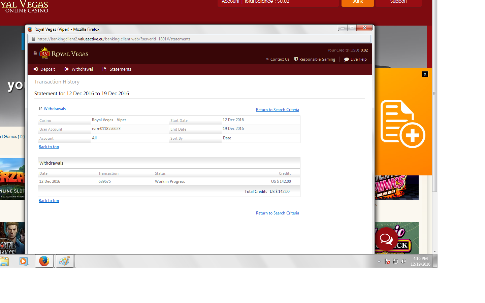Image resolution: width=485 pixels, height=303 pixels.
Task: Click the Live Help speech bubble icon
Action: coord(346,59)
